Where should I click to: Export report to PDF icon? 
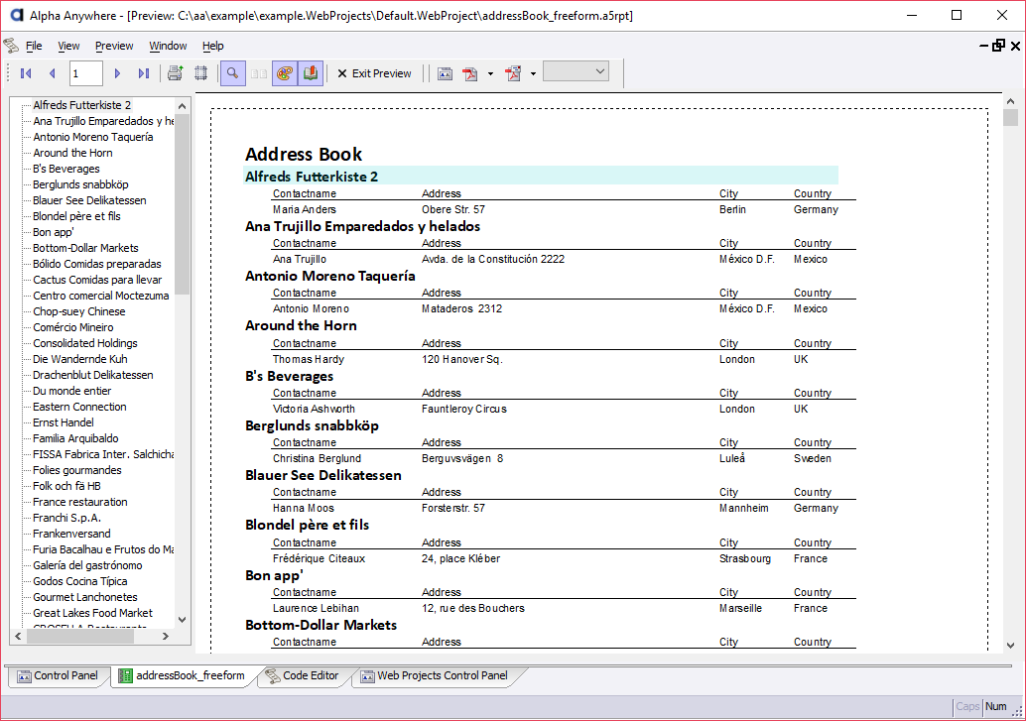[x=470, y=74]
